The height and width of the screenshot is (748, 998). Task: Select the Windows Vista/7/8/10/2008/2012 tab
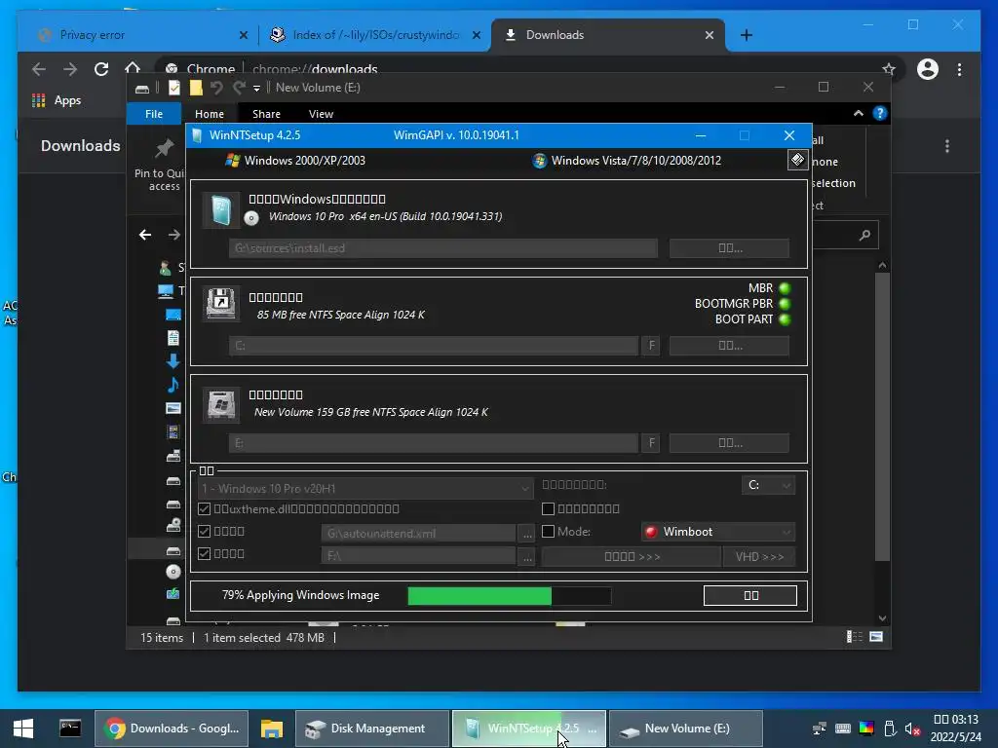point(627,161)
